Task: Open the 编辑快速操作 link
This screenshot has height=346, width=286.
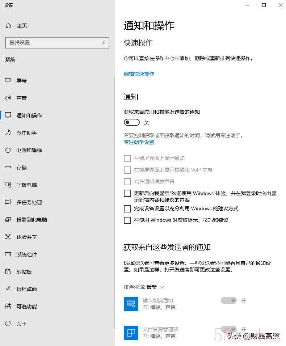Action: [139, 74]
